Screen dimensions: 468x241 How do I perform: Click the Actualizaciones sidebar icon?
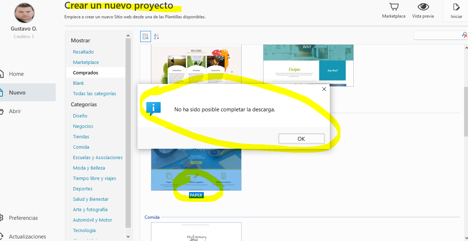click(x=1, y=236)
